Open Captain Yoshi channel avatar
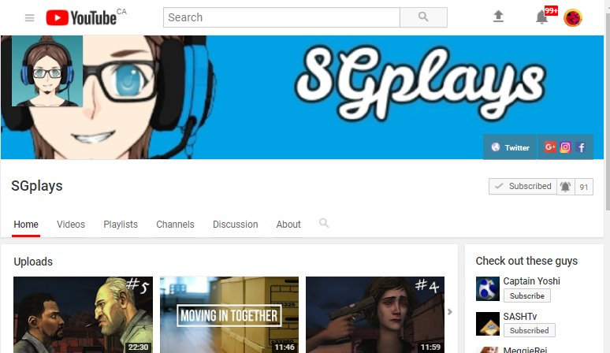The height and width of the screenshot is (353, 610). (x=488, y=289)
